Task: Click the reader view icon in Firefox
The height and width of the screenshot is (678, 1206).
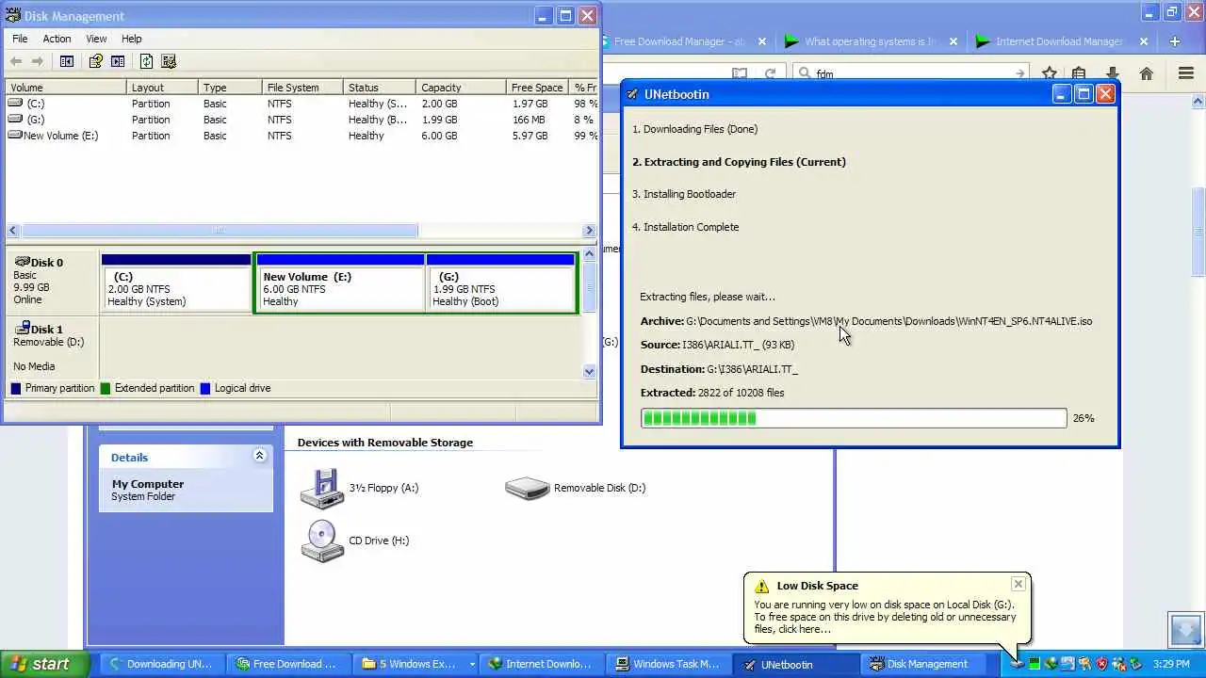Action: coord(740,73)
